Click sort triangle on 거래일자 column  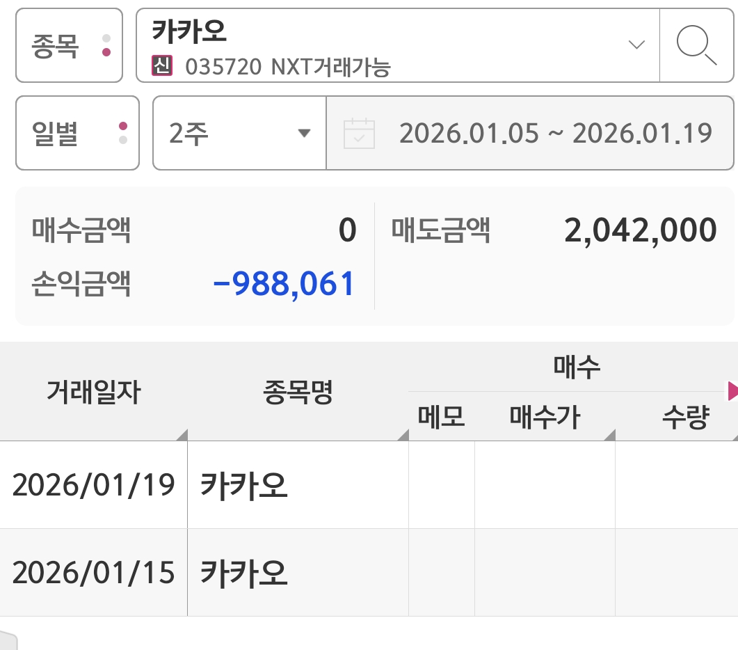click(x=182, y=435)
